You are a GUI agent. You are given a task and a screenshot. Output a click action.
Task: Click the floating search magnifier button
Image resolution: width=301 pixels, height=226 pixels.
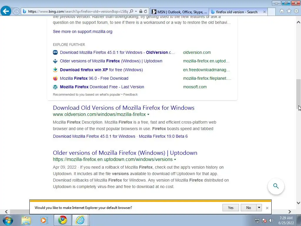pos(276,186)
